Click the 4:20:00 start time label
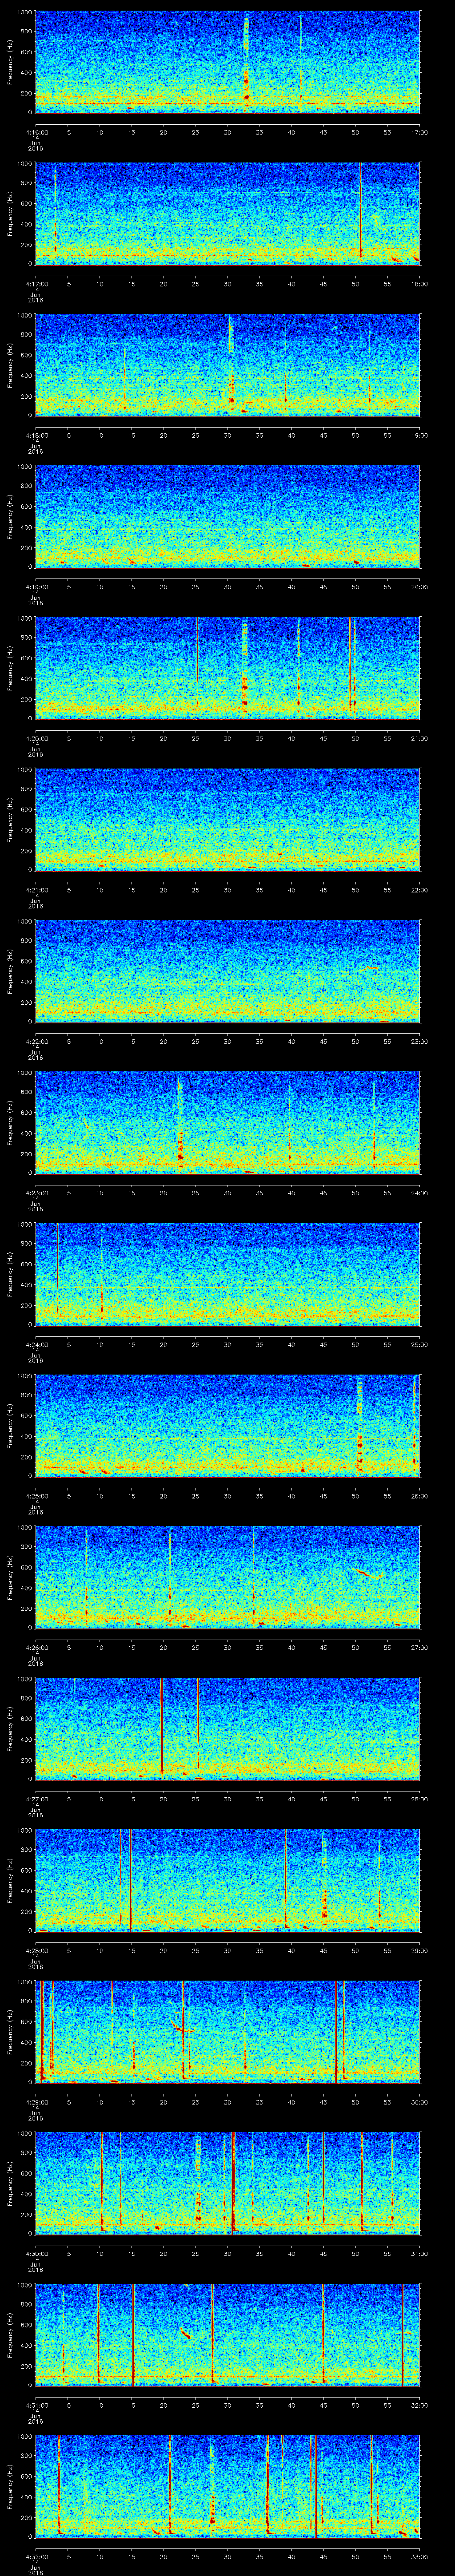Screen dimensions: 455x2576 click(x=36, y=738)
